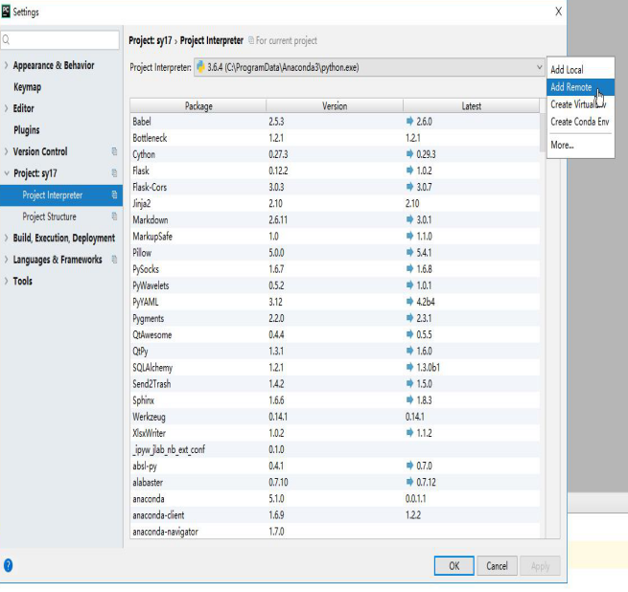This screenshot has height=592, width=628.
Task: Expand the Tools settings section
Action: (x=7, y=281)
